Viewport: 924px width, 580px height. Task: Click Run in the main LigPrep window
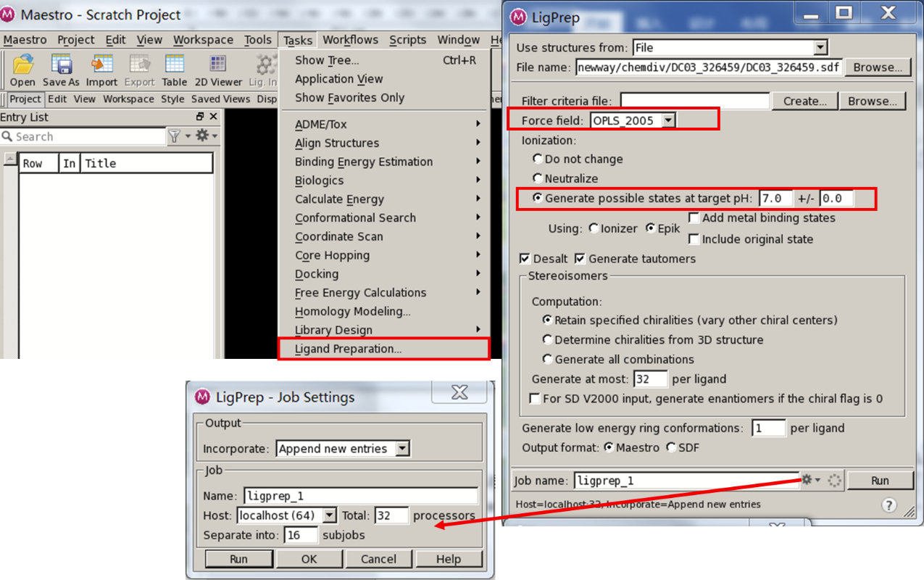(x=880, y=480)
